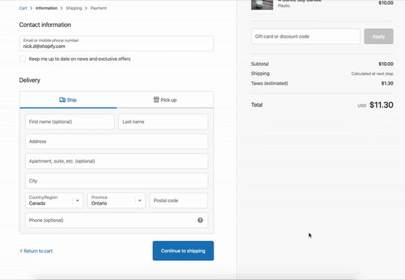Click the City field
This screenshot has width=405, height=280.
[x=116, y=181]
